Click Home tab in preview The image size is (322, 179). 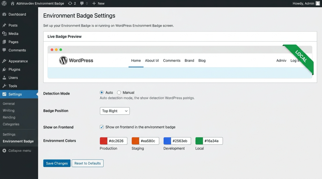[x=136, y=61]
